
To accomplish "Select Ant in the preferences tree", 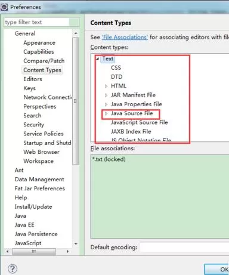I will click(x=19, y=170).
